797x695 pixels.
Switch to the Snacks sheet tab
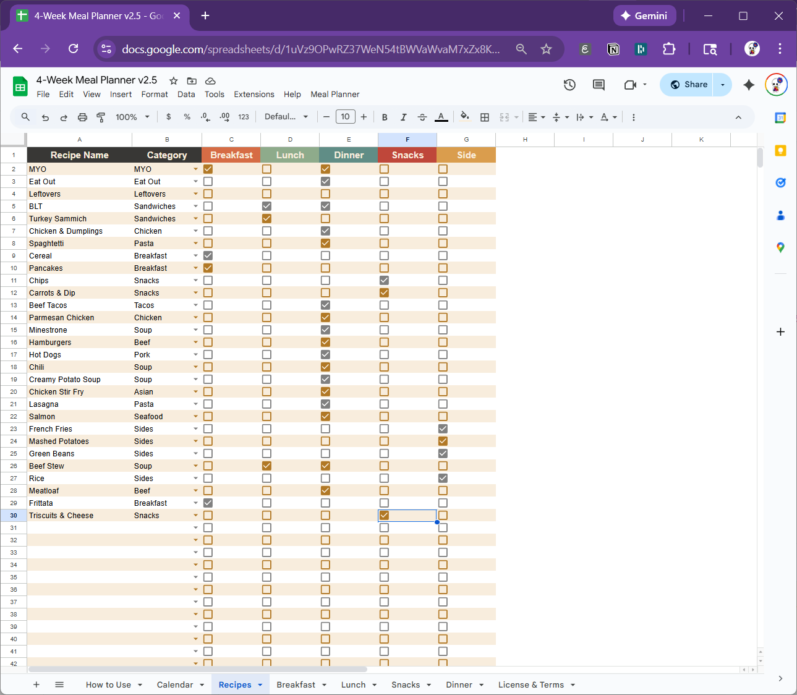pos(406,684)
